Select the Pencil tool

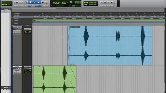[46, 2]
